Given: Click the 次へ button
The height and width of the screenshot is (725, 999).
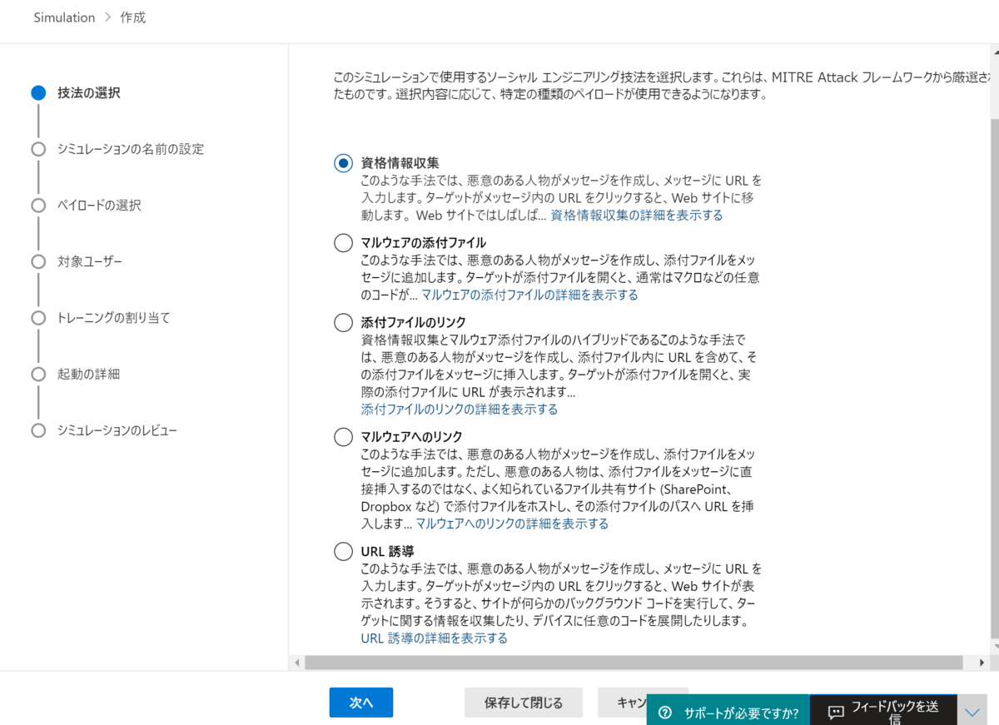Looking at the screenshot, I should point(360,702).
